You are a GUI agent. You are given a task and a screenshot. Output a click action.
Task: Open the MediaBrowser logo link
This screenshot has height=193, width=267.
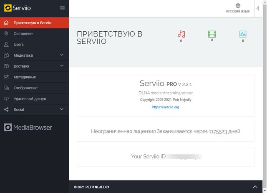pos(28,127)
